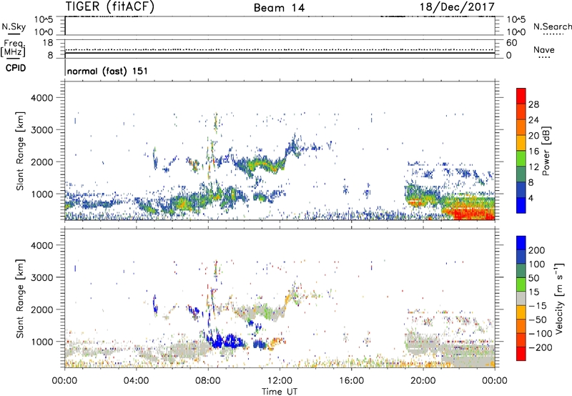The height and width of the screenshot is (396, 572).
Task: Click the "N.Search" legend label
Action: 552,26
